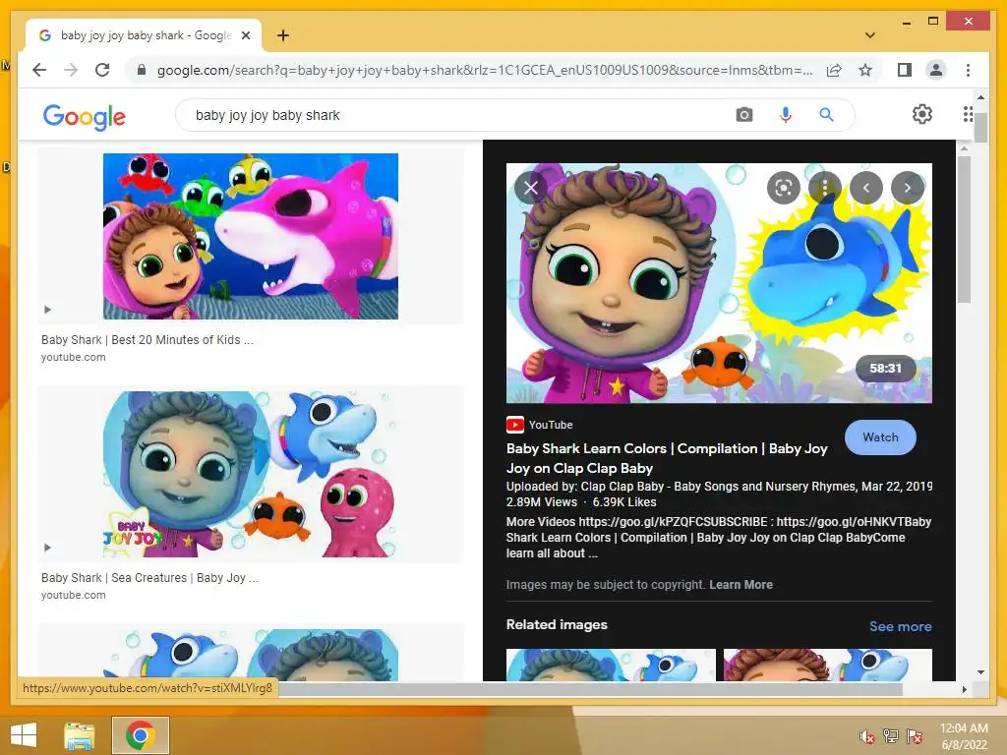Open the share page icon
This screenshot has height=755, width=1007.
click(x=834, y=70)
